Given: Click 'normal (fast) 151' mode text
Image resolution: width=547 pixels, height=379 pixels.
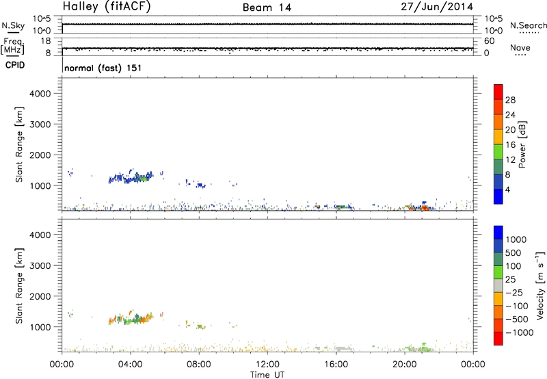Looking at the screenshot, I should point(103,68).
